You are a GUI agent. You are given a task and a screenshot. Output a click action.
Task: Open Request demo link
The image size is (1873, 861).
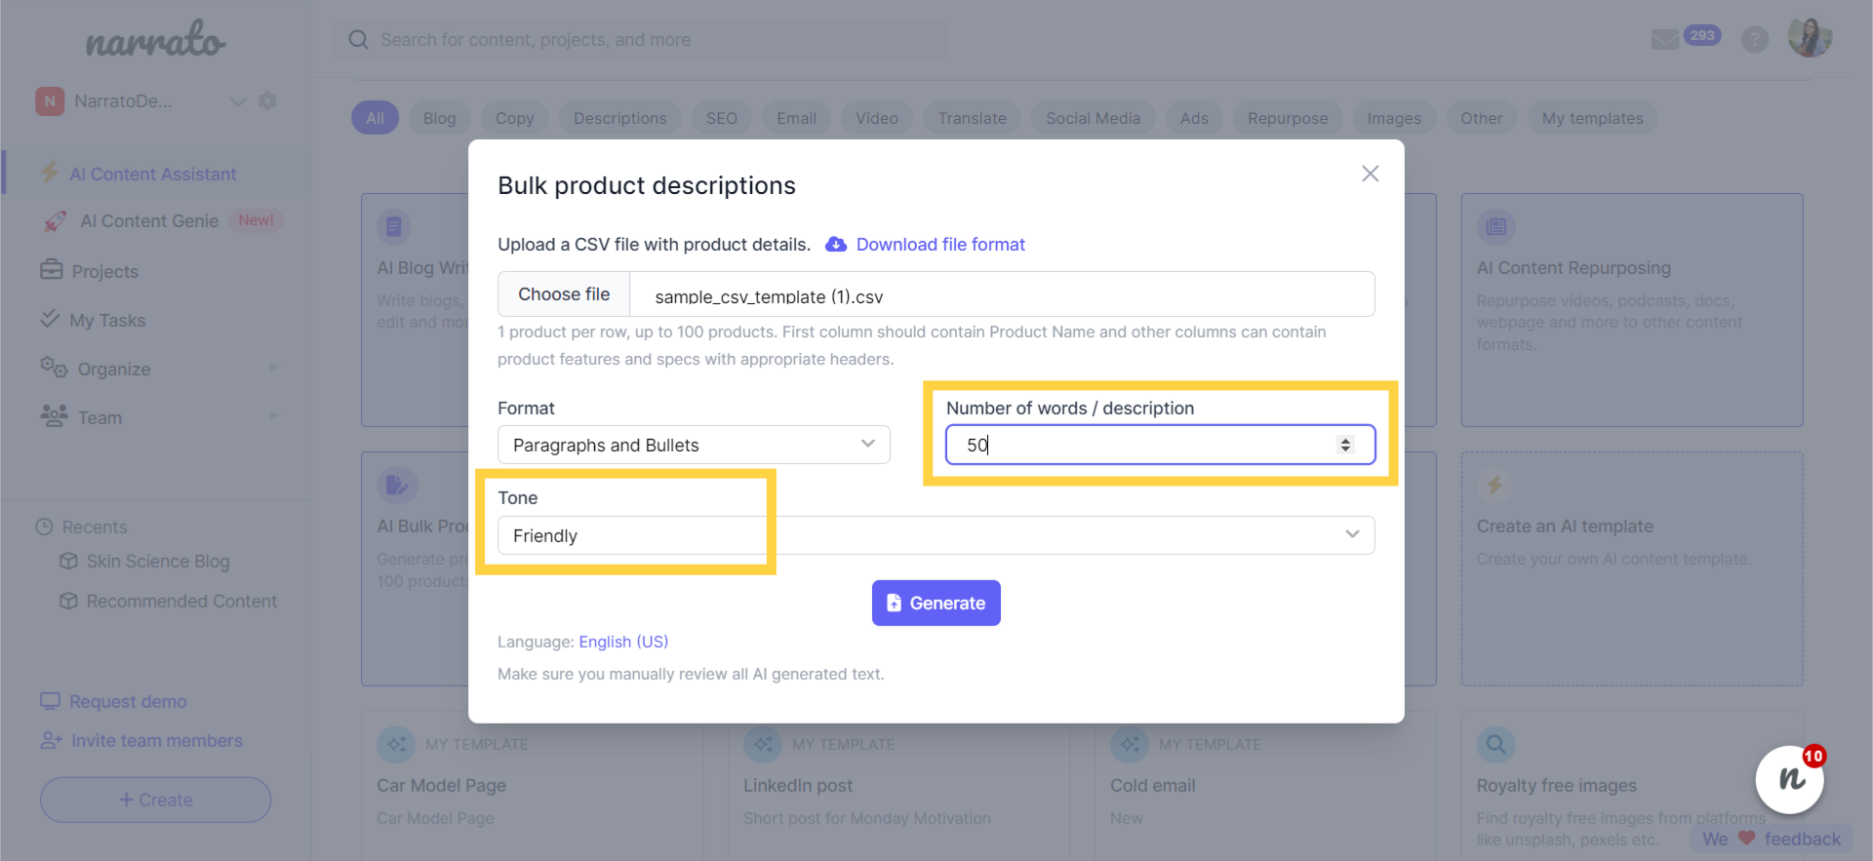pyautogui.click(x=128, y=701)
